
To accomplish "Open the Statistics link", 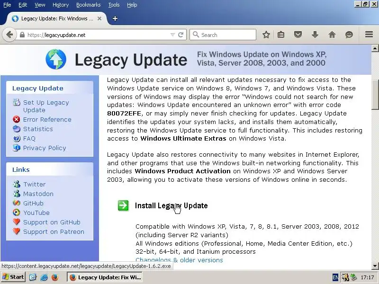I will click(x=38, y=129).
